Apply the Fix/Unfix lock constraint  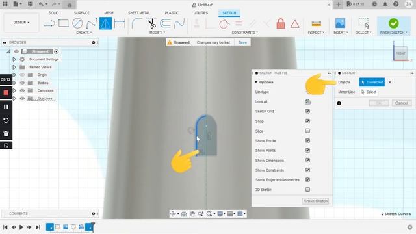tap(280, 23)
